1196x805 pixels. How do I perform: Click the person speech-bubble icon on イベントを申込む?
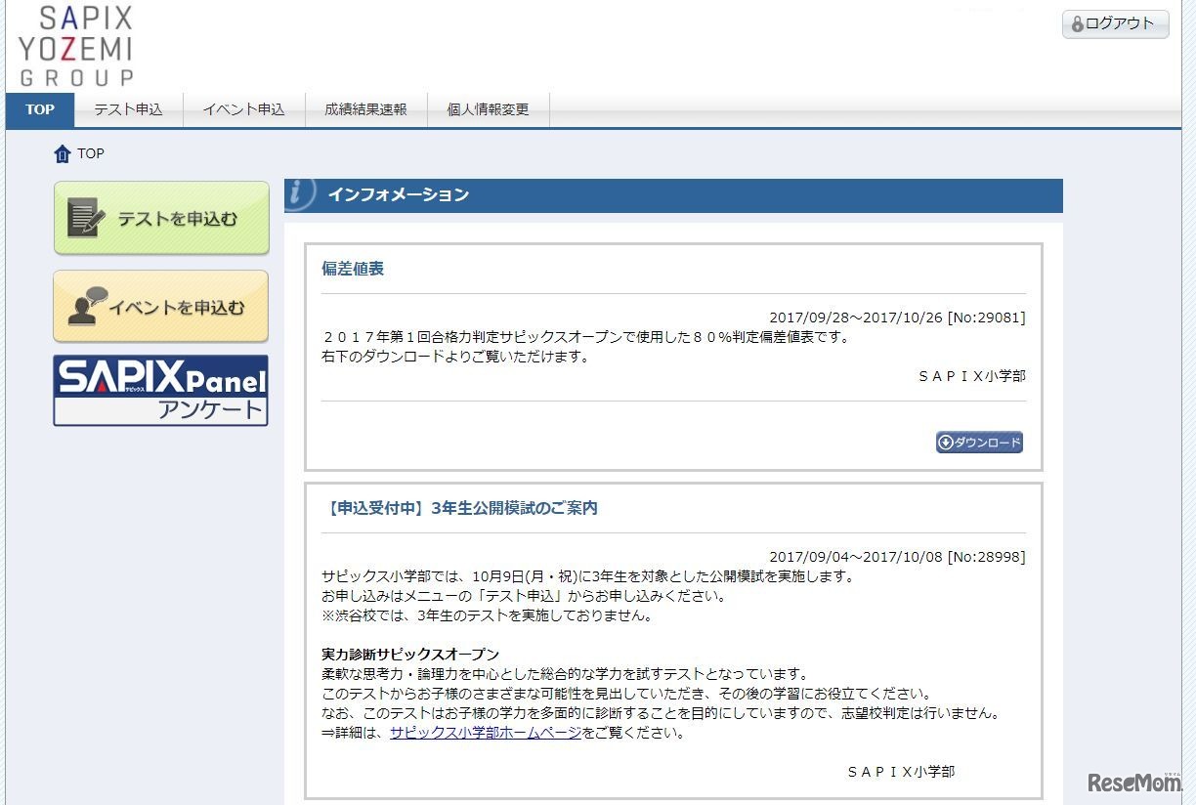pos(85,307)
